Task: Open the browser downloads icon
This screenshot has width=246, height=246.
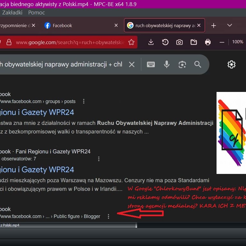Action: [x=151, y=42]
